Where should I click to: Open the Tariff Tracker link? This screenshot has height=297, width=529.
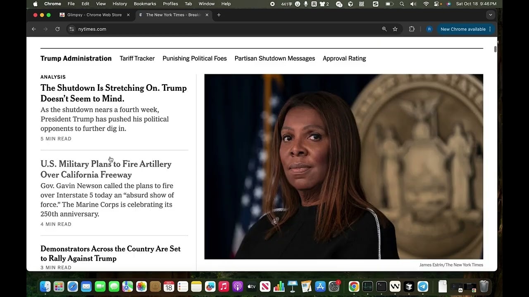[x=137, y=59]
